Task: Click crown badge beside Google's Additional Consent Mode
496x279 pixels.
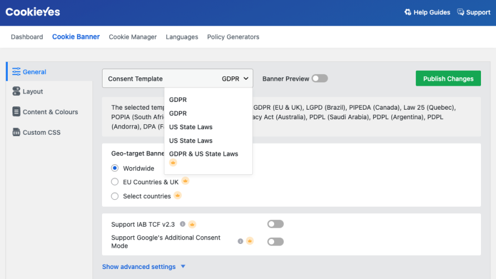Action: click(x=250, y=241)
